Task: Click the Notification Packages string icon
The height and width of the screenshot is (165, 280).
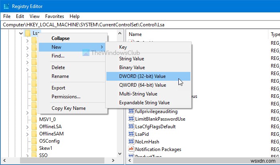Action: click(x=131, y=149)
